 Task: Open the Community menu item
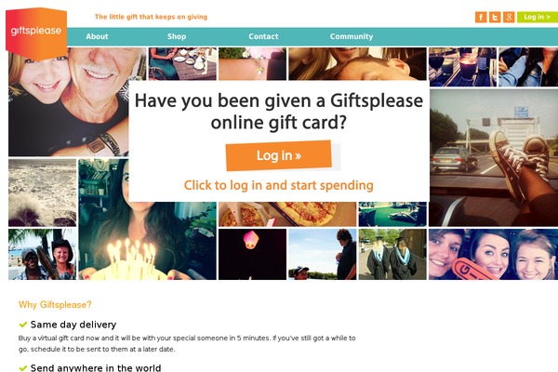click(x=352, y=36)
